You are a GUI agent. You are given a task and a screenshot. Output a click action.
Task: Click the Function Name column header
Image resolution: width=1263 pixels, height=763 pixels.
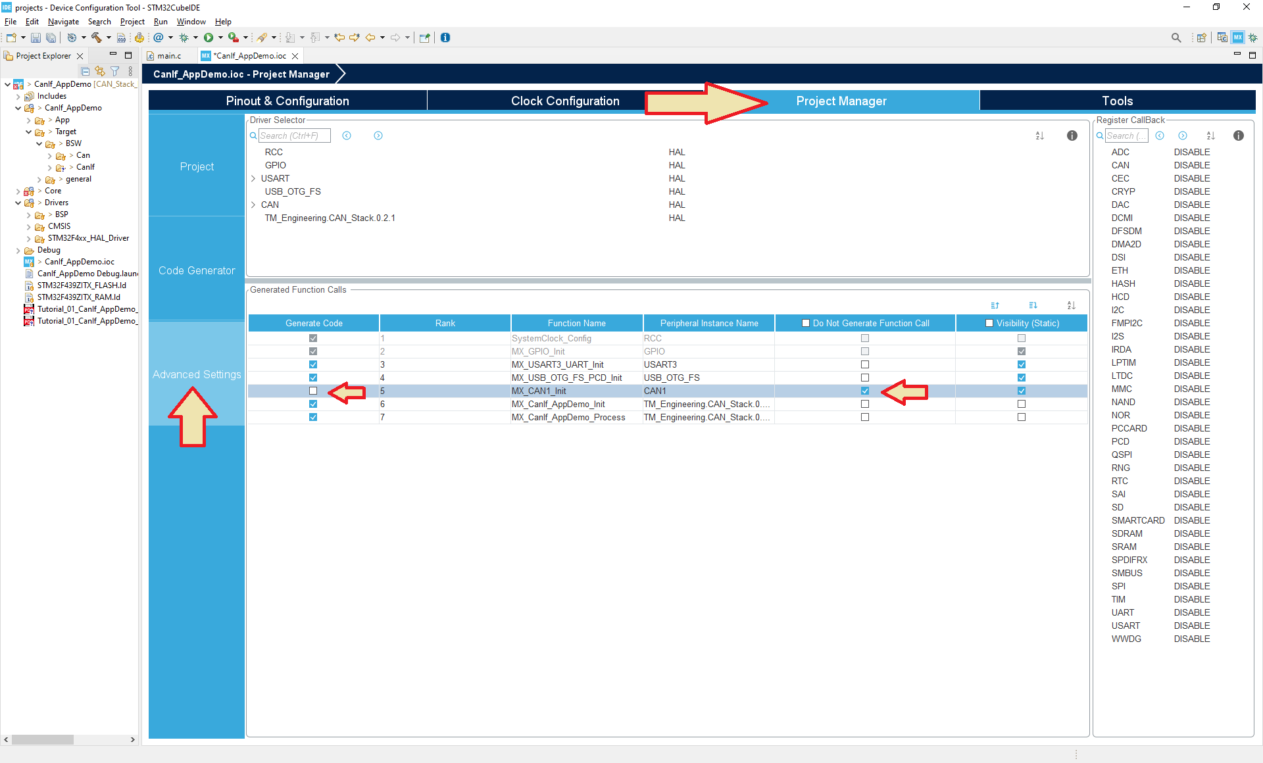coord(577,323)
